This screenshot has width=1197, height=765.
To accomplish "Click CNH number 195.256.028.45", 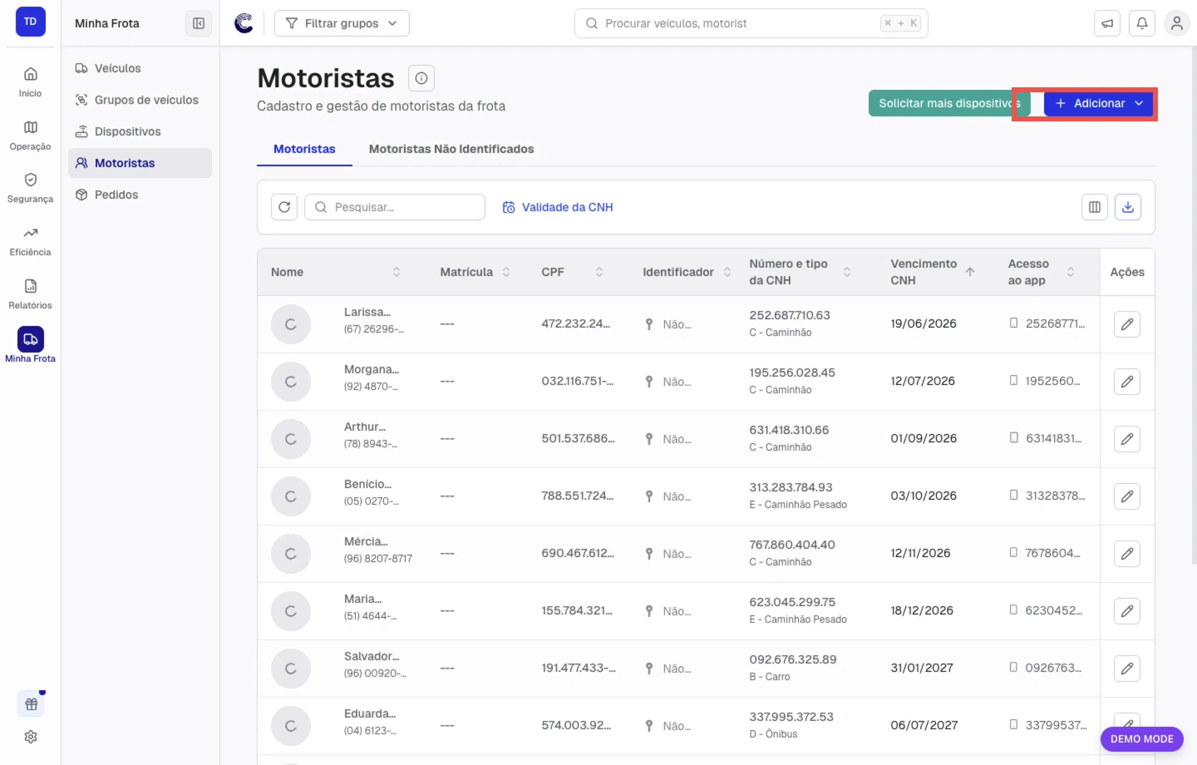I will (x=792, y=373).
